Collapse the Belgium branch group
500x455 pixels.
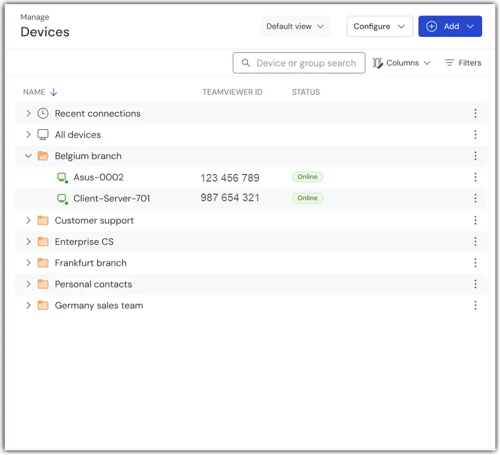pos(29,155)
